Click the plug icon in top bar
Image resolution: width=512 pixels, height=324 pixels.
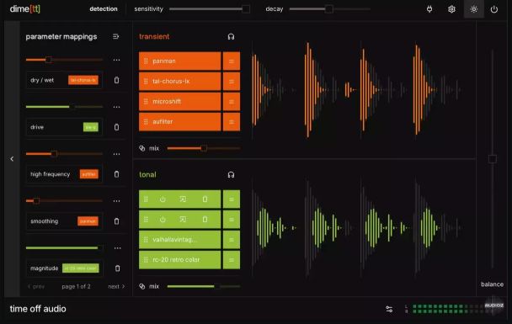coord(429,9)
